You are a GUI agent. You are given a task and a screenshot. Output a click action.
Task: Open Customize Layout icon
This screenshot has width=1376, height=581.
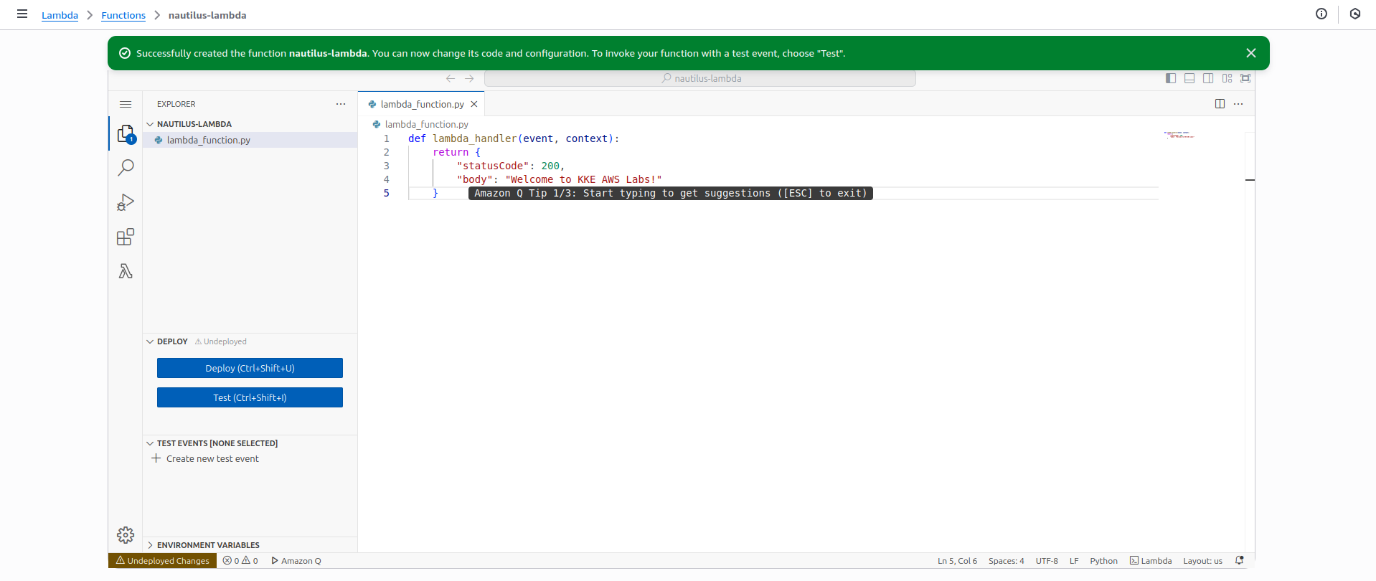(x=1227, y=78)
